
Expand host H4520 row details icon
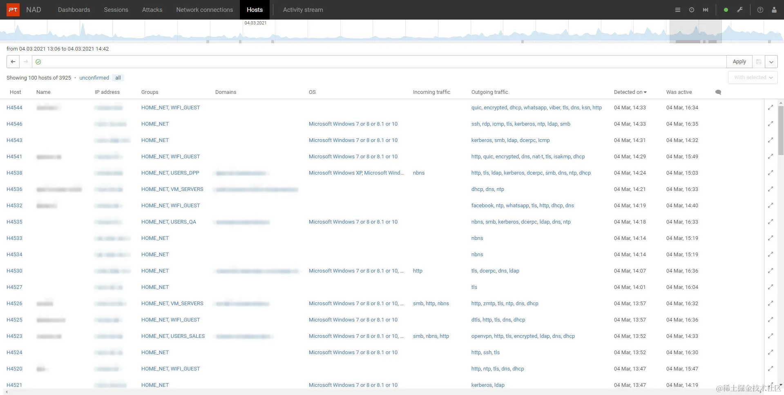click(771, 369)
